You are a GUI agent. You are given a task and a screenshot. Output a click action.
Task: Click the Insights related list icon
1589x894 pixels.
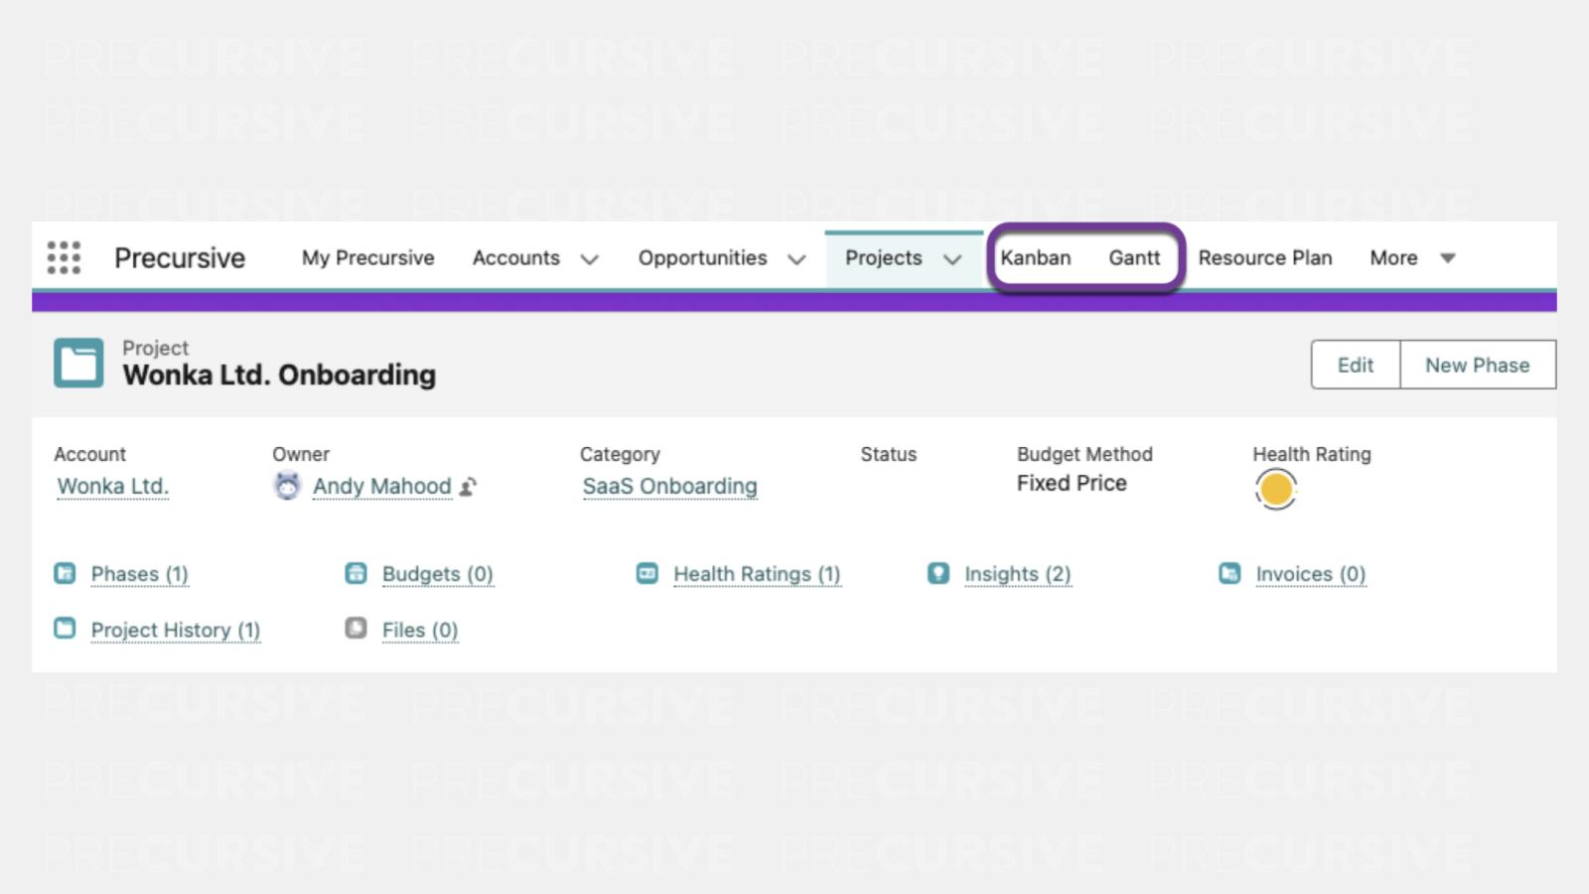pos(939,573)
